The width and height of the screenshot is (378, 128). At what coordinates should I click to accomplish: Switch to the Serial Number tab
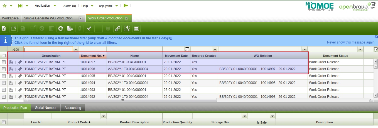click(x=46, y=108)
